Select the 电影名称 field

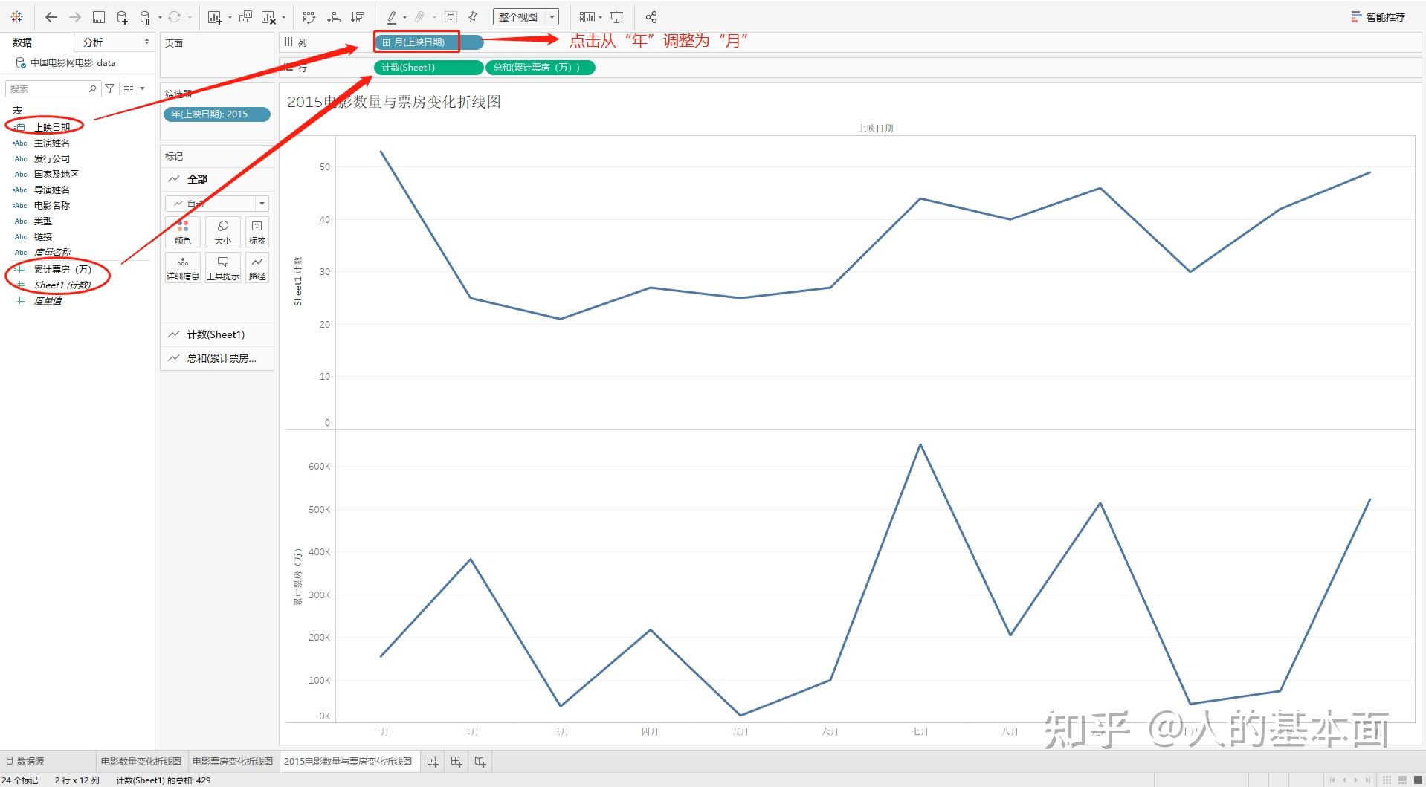coord(52,206)
